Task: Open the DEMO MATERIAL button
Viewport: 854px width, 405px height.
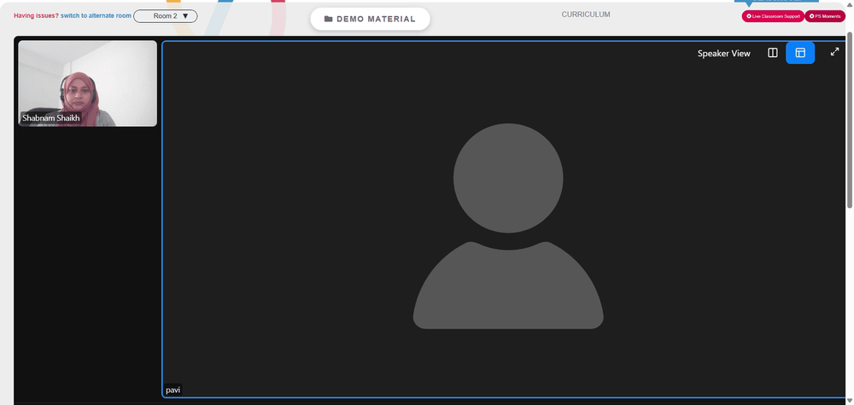Action: 371,19
